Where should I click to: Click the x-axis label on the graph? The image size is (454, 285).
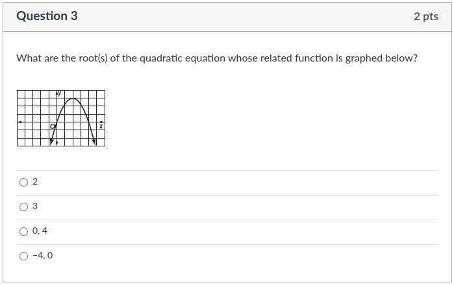101,126
